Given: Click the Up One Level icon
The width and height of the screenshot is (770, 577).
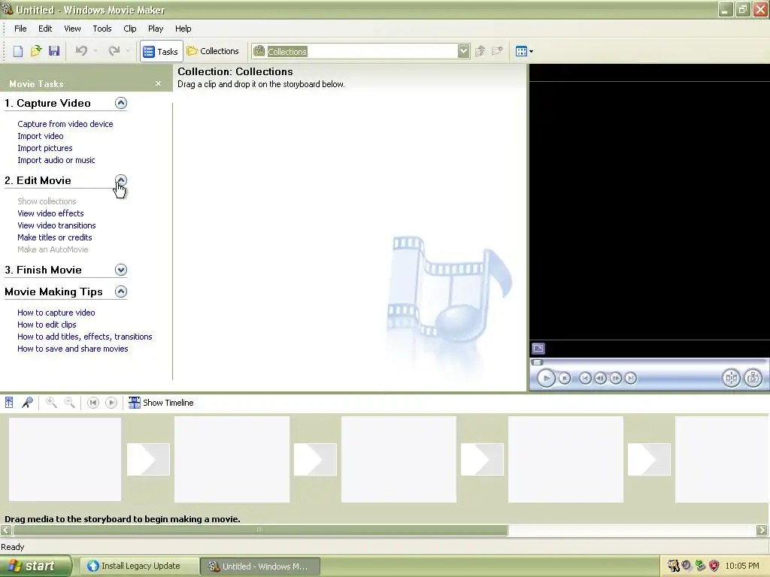Looking at the screenshot, I should point(480,51).
